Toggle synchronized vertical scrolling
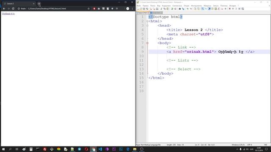 [x=195, y=9]
